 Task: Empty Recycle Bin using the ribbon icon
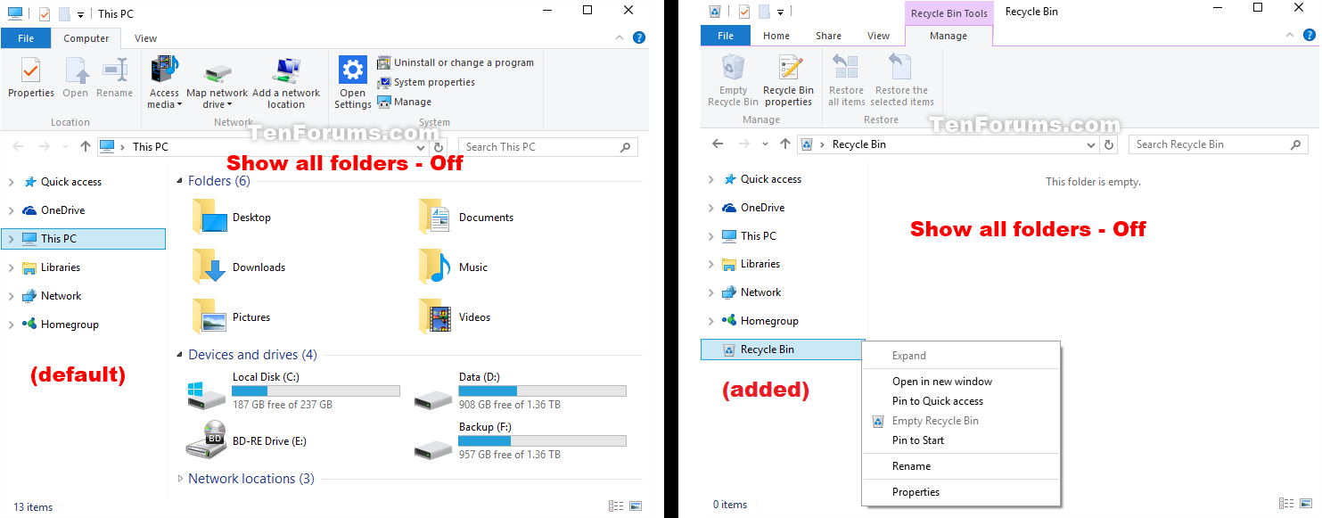coord(732,80)
